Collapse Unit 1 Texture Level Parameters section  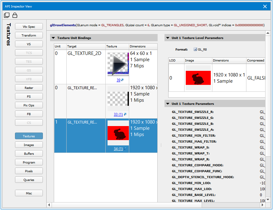click(x=168, y=38)
